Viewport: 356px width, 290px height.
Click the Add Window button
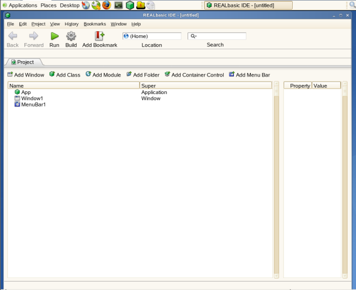[x=26, y=75]
